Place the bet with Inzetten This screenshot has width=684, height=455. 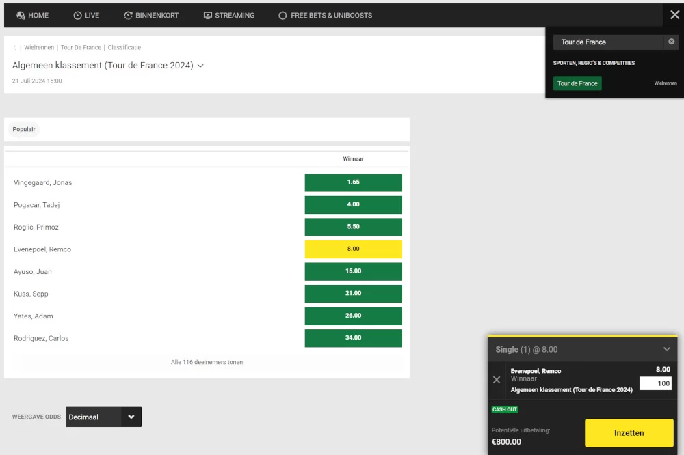tap(629, 432)
